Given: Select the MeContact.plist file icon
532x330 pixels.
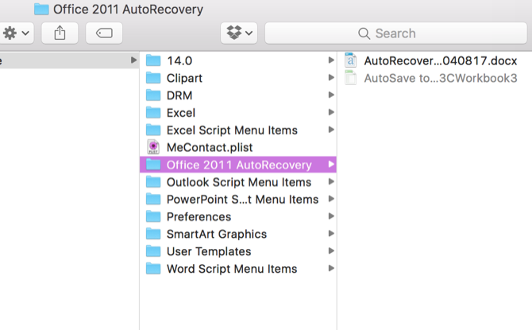Looking at the screenshot, I should 154,147.
